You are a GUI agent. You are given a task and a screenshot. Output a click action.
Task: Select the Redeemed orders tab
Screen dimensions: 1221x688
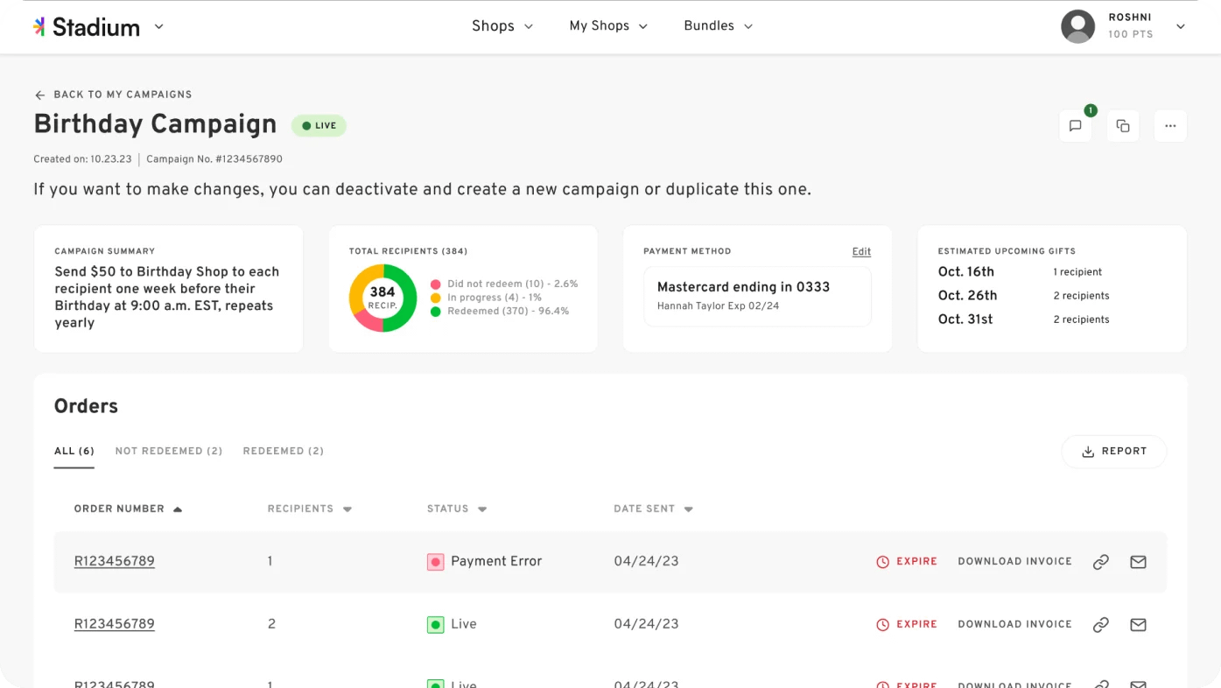pos(283,451)
